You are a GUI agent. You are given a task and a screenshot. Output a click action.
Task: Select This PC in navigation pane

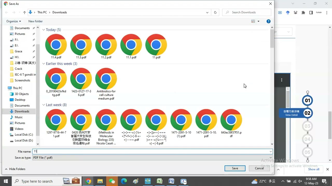[x=18, y=88]
